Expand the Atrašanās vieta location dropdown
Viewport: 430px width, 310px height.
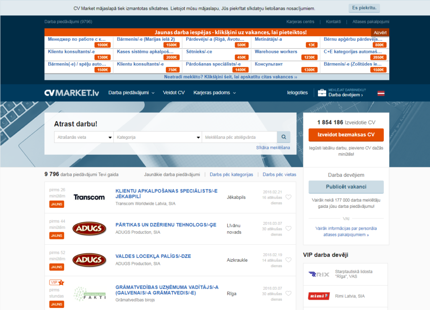click(84, 137)
